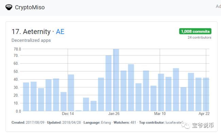
Task: Click the first bar of the commit chart
Action: tap(26, 97)
